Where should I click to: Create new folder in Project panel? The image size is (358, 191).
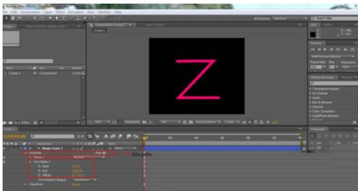tap(10, 123)
